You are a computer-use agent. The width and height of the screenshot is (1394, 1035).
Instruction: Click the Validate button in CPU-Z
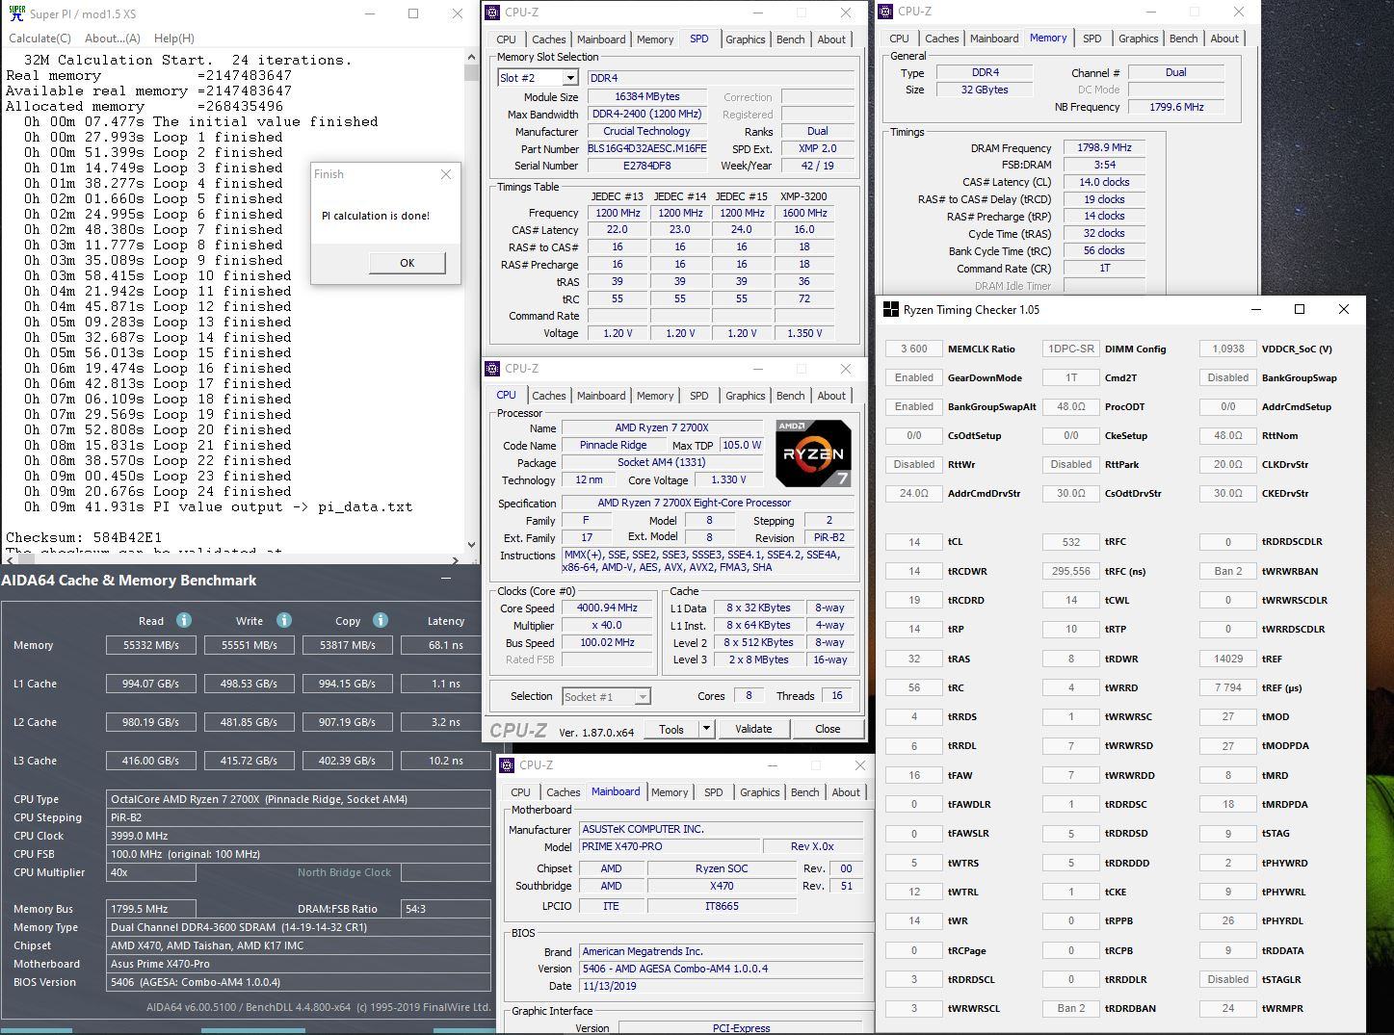pyautogui.click(x=753, y=729)
